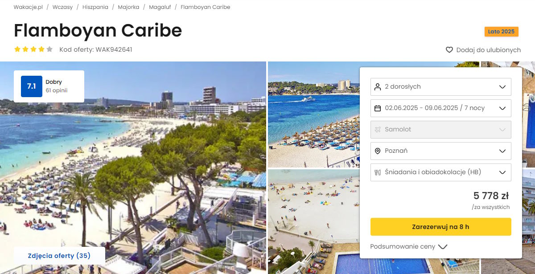Expand Podsumowanie ceny price summary
Screen dimensions: 535x274
coord(409,246)
